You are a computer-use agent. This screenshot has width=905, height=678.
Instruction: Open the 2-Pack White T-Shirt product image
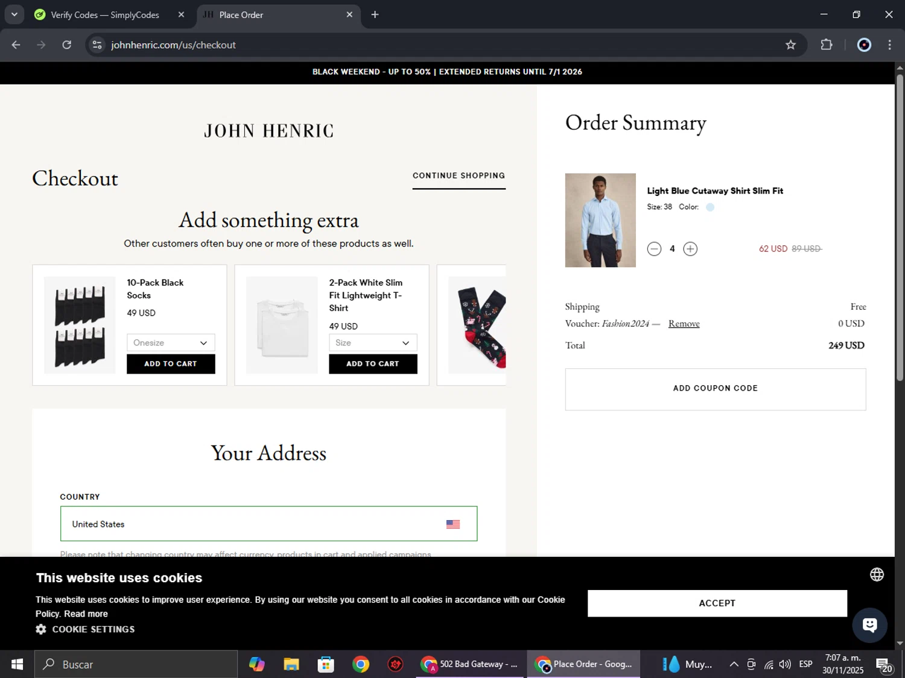(282, 325)
